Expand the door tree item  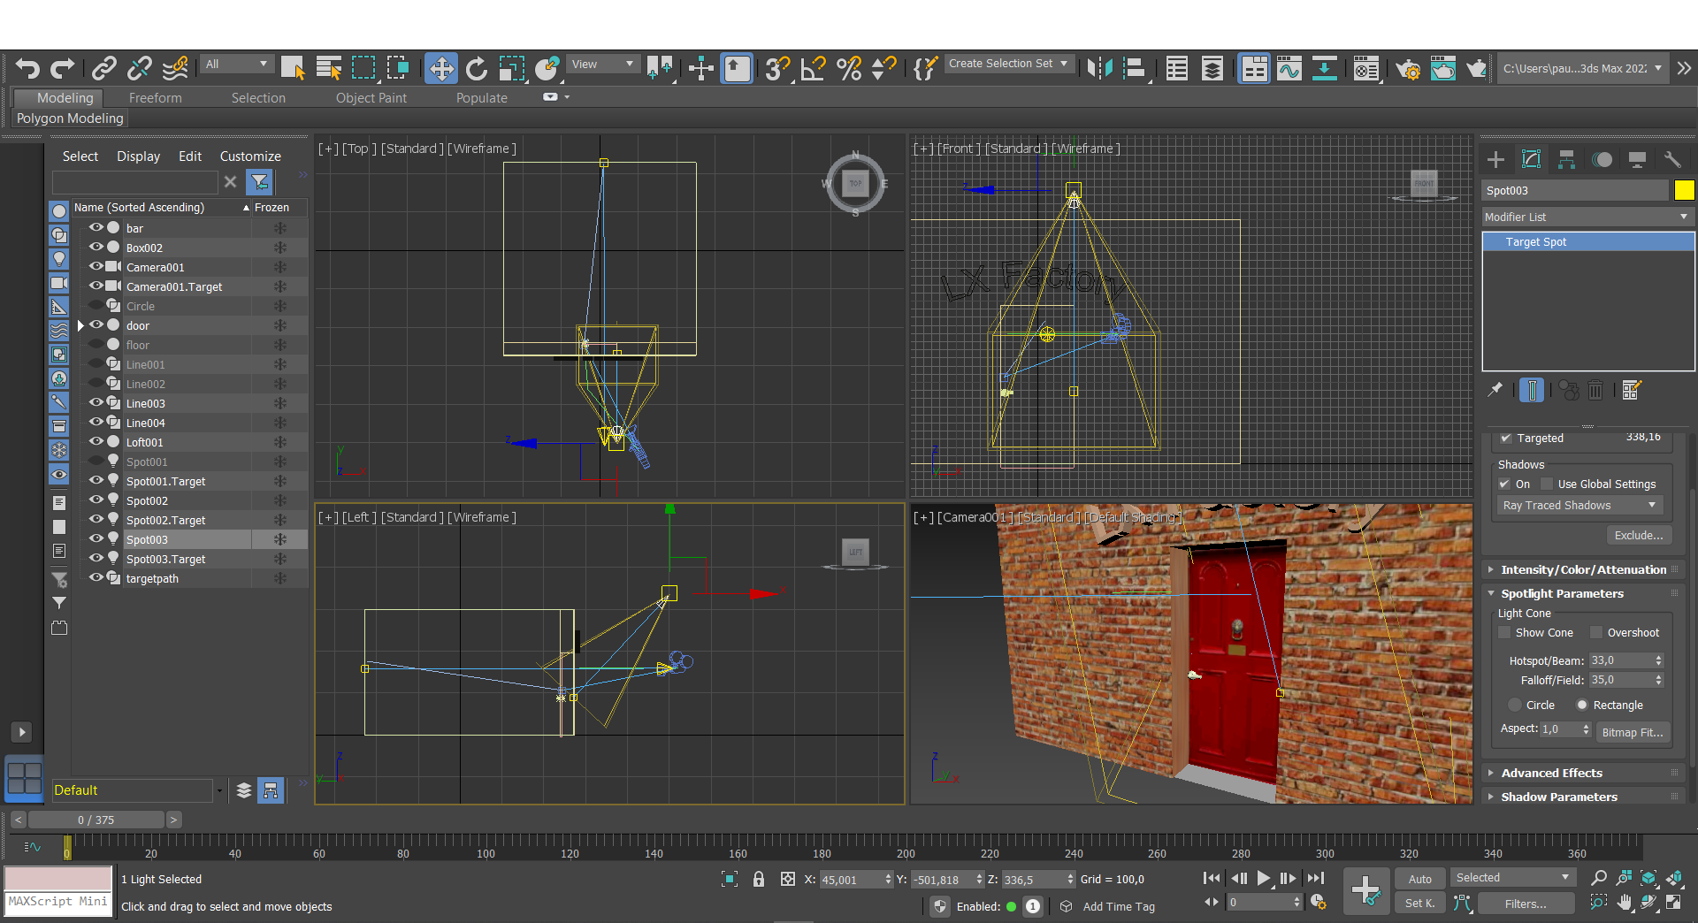pyautogui.click(x=80, y=325)
